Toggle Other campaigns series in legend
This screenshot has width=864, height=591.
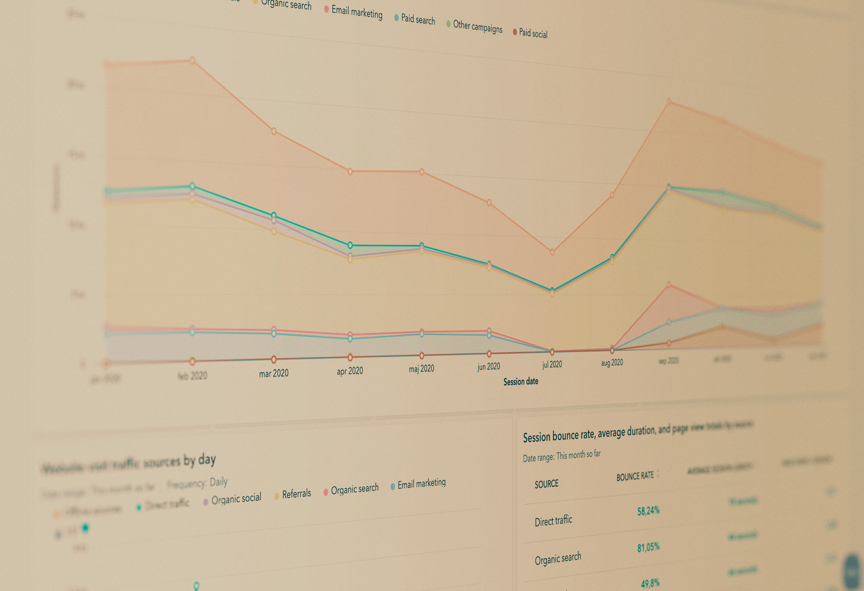474,26
